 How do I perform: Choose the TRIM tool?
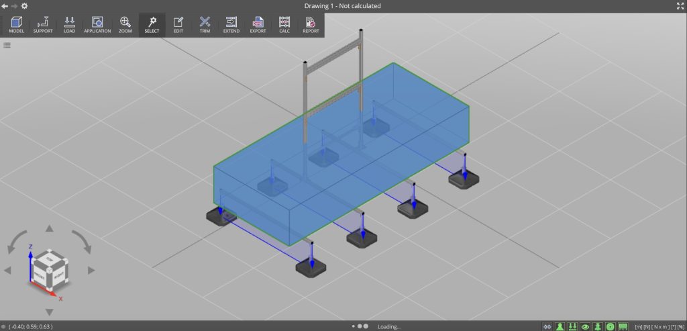[205, 25]
